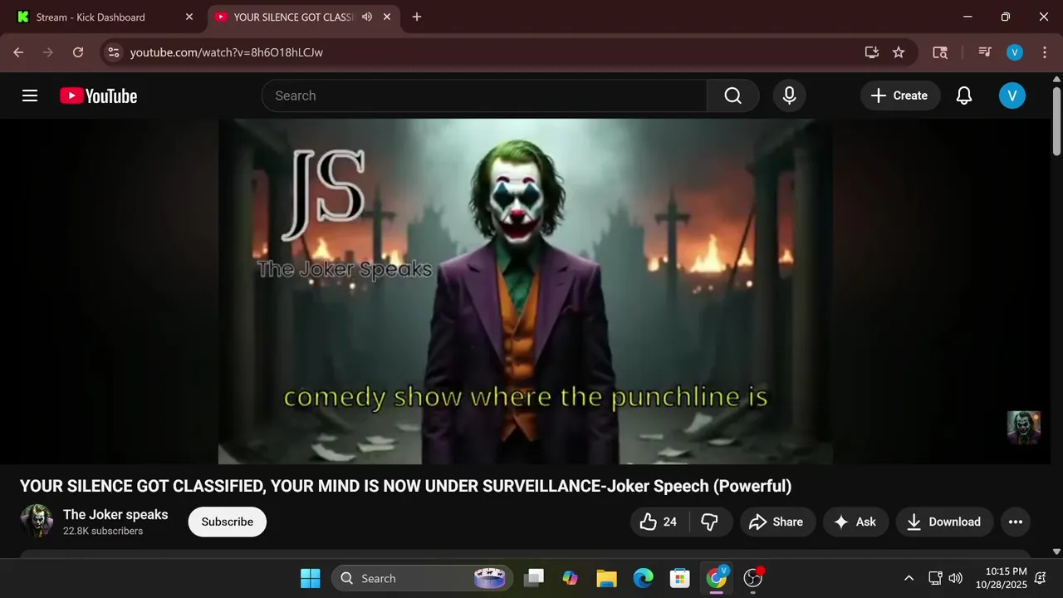Click Chrome icon on taskbar
Screen dimensions: 1063x598
pos(716,578)
